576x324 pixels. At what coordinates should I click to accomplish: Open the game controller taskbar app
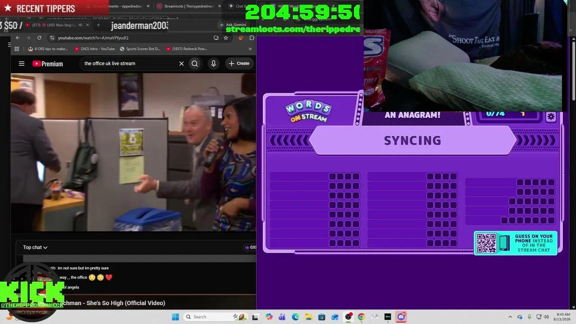(x=374, y=317)
